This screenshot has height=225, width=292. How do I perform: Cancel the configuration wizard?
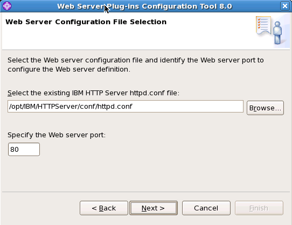[206, 208]
